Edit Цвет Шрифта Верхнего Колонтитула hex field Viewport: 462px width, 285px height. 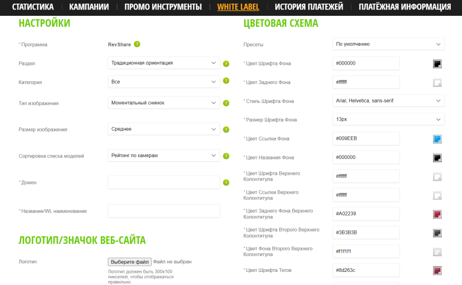[366, 177]
